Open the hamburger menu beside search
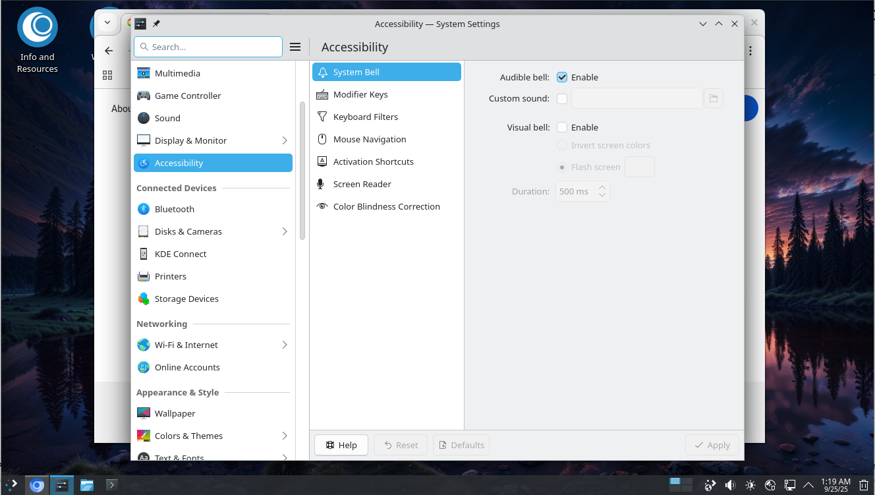 295,47
